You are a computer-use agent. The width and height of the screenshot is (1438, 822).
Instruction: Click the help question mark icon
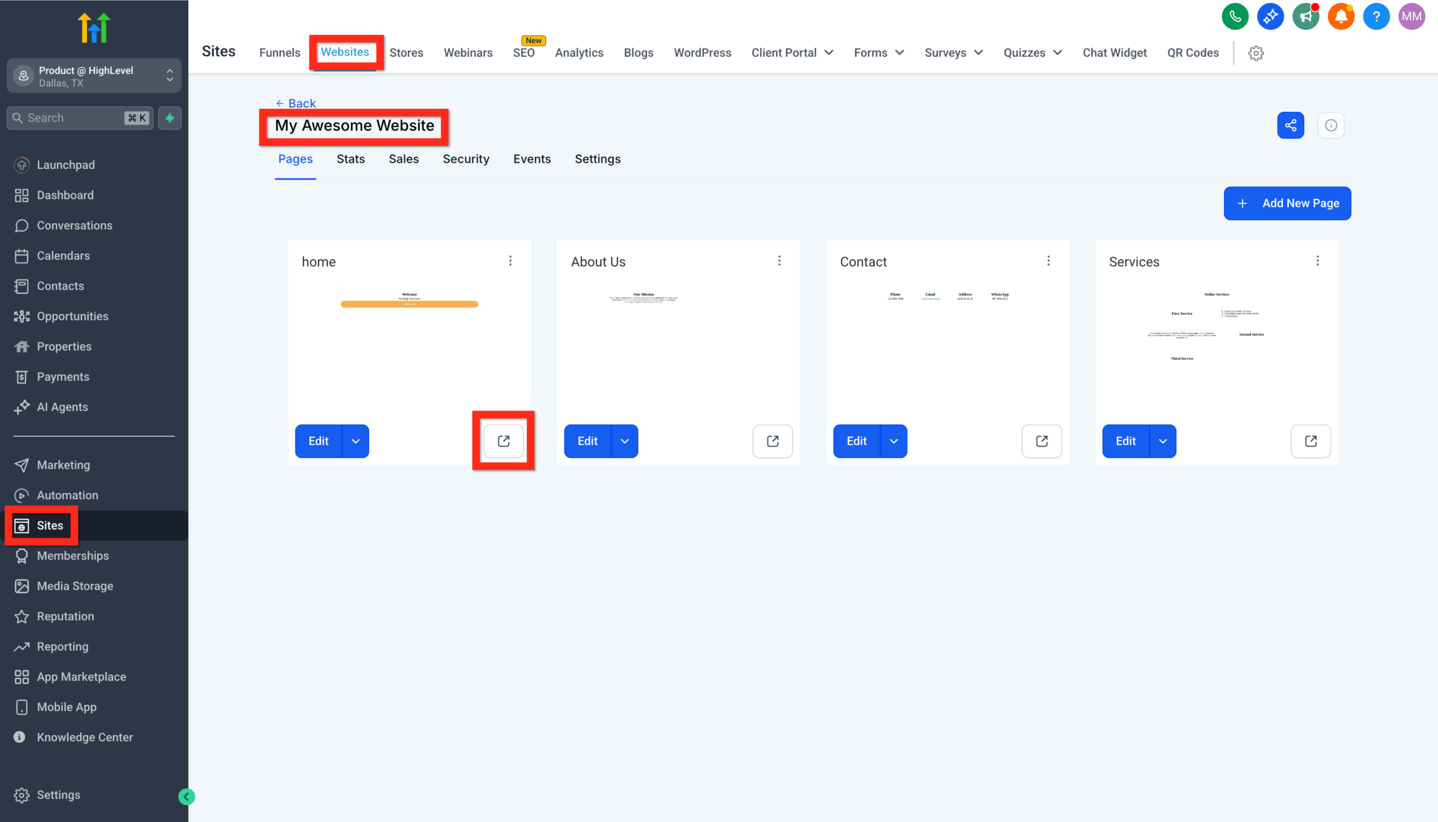coord(1376,16)
